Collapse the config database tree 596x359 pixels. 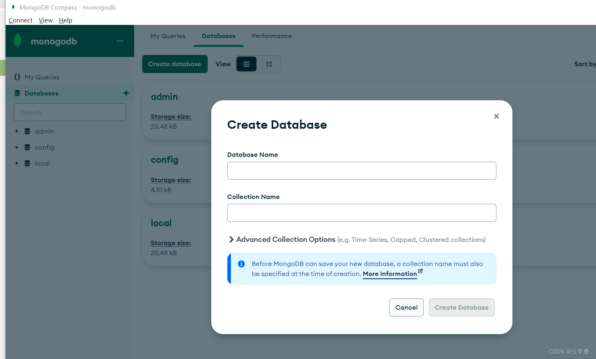16,147
